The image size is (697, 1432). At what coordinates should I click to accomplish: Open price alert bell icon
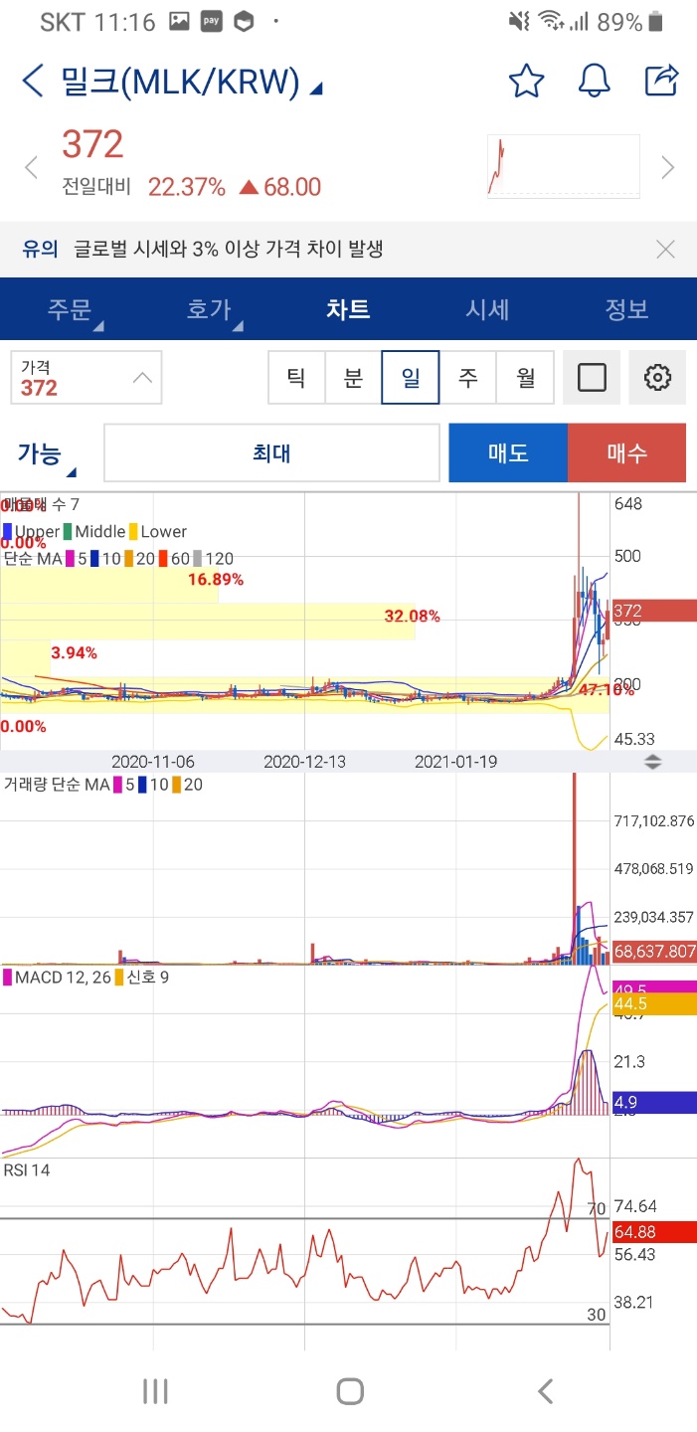click(x=594, y=81)
